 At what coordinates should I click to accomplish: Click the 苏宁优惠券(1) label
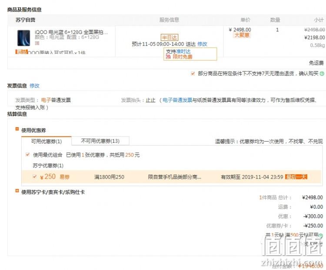click(x=48, y=165)
